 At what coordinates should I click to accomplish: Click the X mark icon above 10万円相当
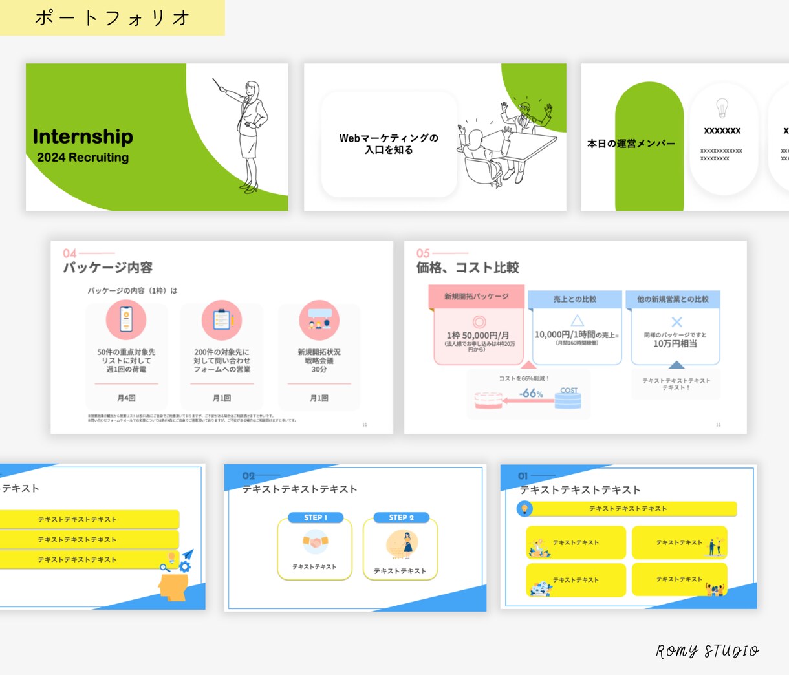pyautogui.click(x=676, y=322)
